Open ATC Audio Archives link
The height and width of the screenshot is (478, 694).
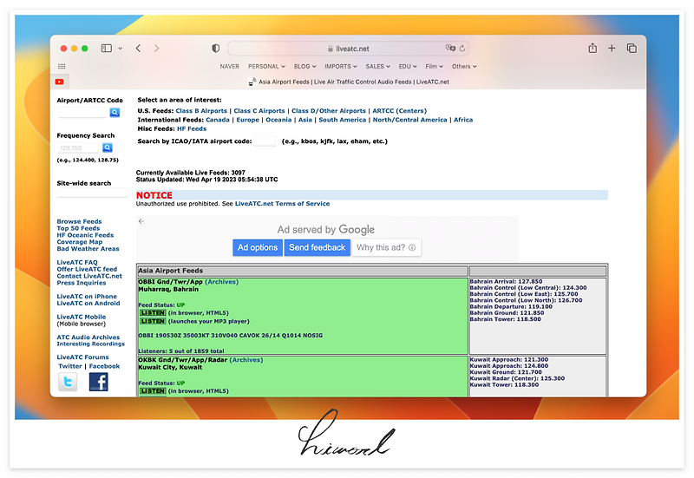88,337
